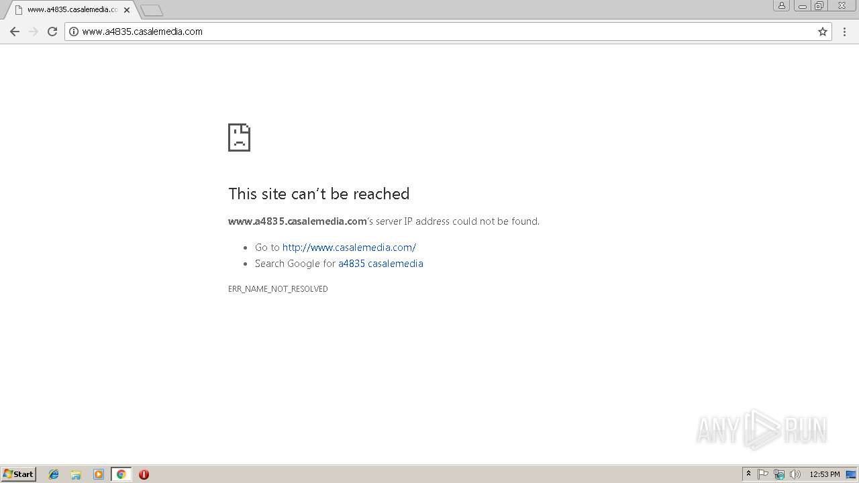Close the Chrome window
Screen dimensions: 859x483
(842, 5)
